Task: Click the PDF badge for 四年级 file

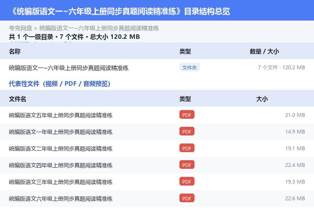Action: pos(186,165)
